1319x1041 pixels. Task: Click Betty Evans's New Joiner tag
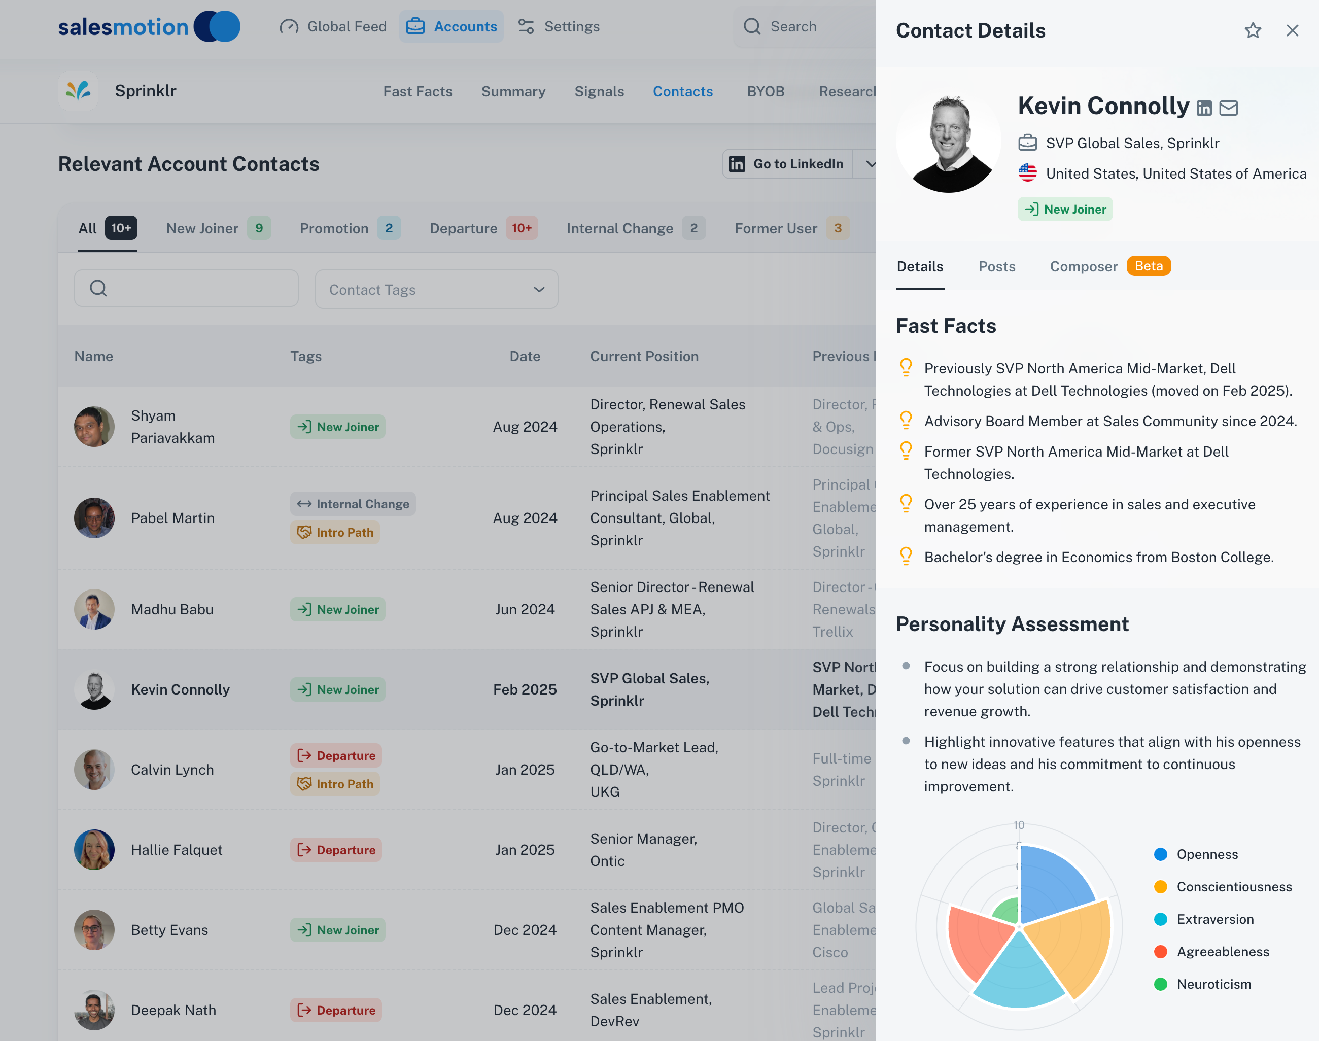click(x=338, y=930)
